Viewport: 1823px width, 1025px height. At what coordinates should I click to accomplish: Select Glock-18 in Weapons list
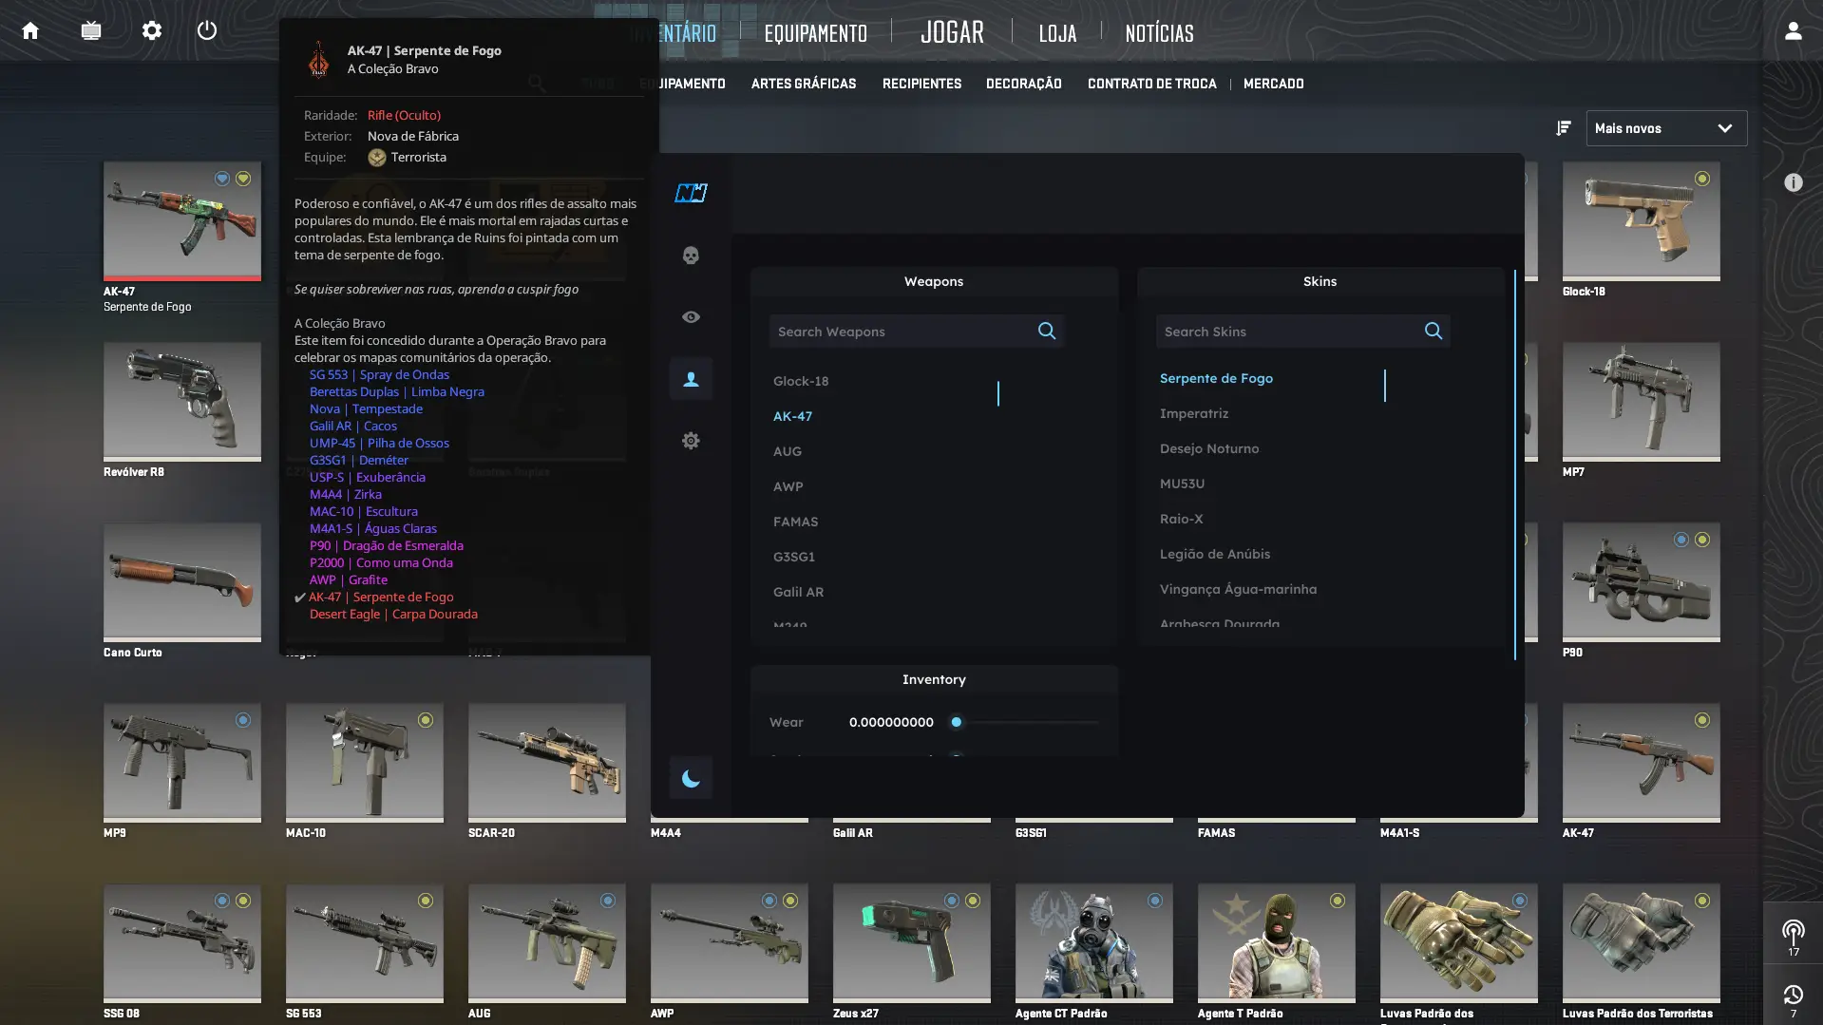(801, 381)
